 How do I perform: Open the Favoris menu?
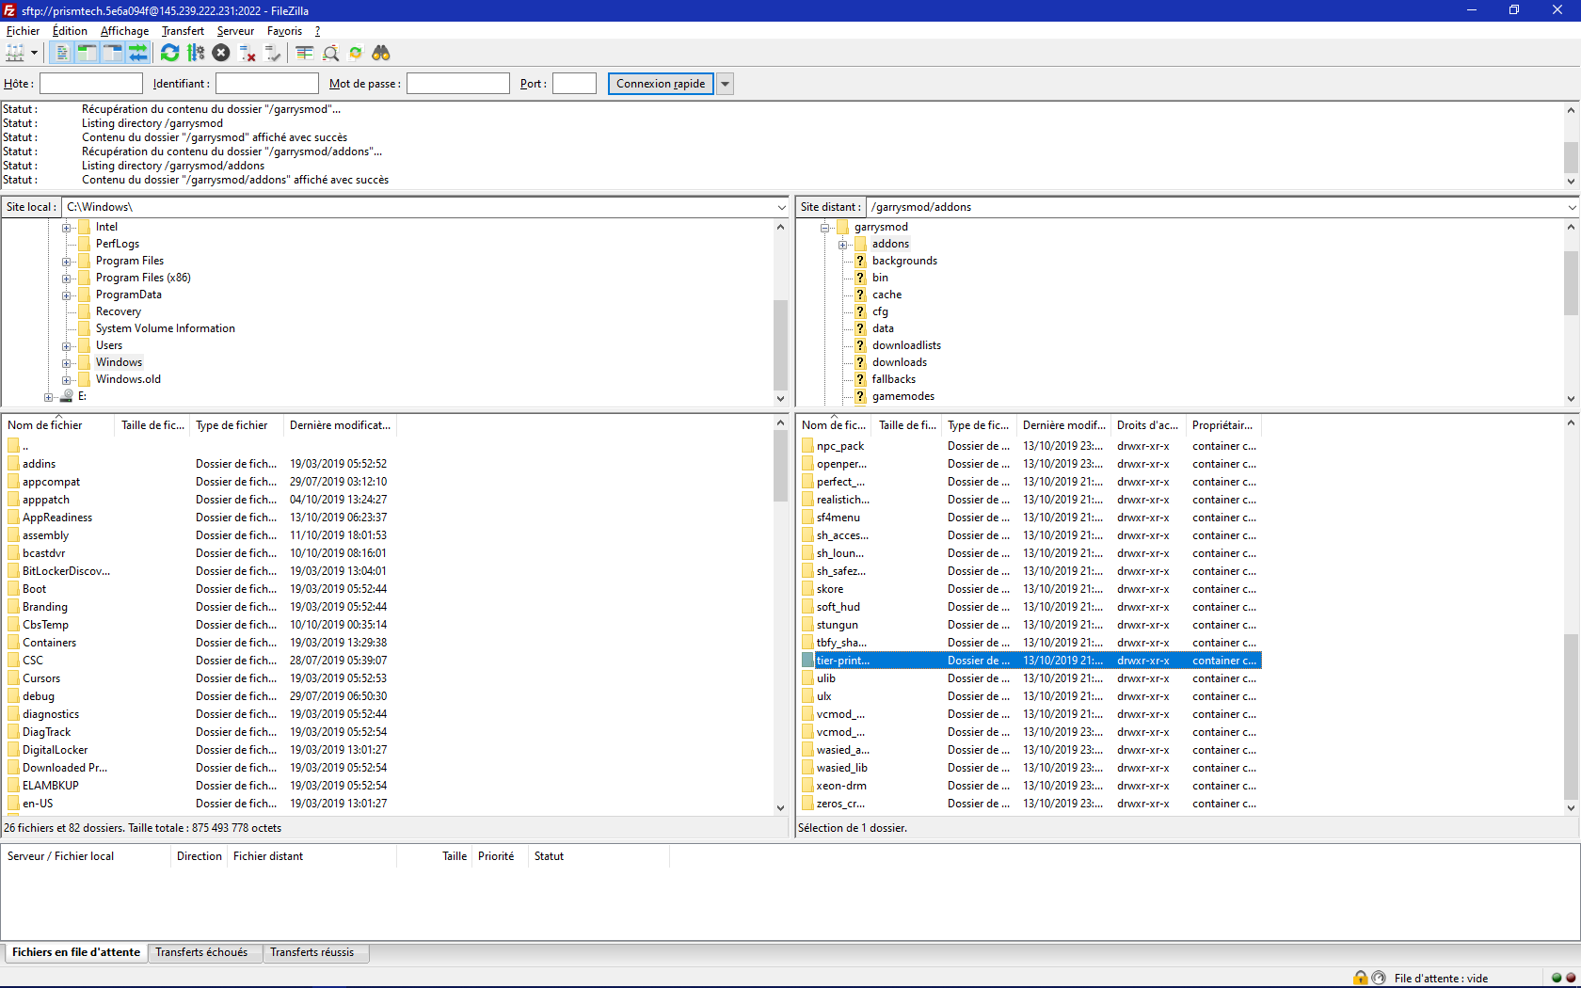pos(284,31)
